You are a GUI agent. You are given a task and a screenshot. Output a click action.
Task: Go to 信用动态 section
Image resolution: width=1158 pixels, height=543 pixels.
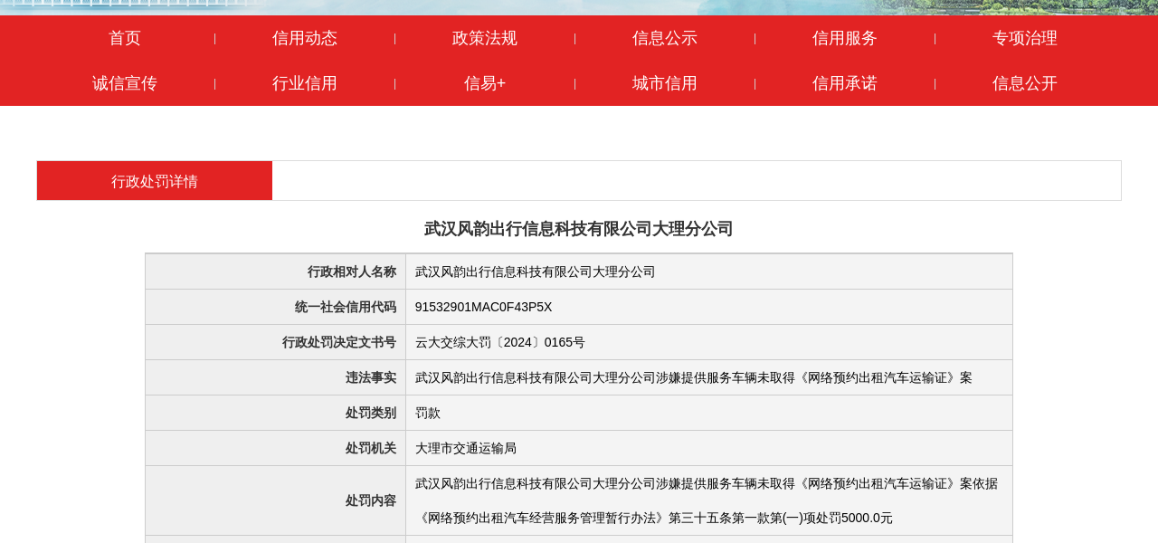click(305, 38)
